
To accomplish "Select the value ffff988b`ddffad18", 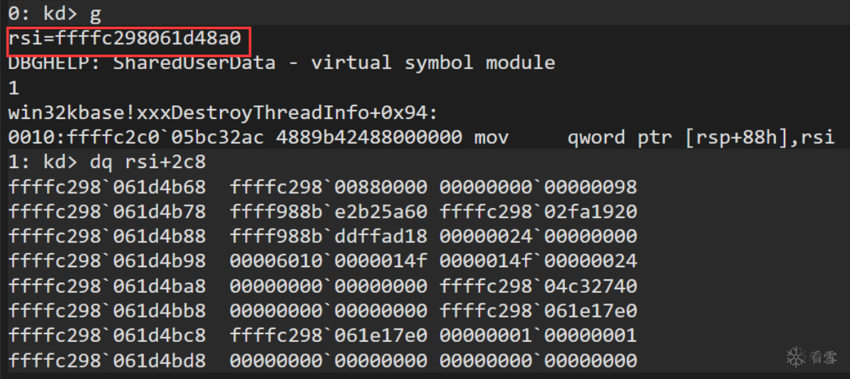I will click(328, 237).
